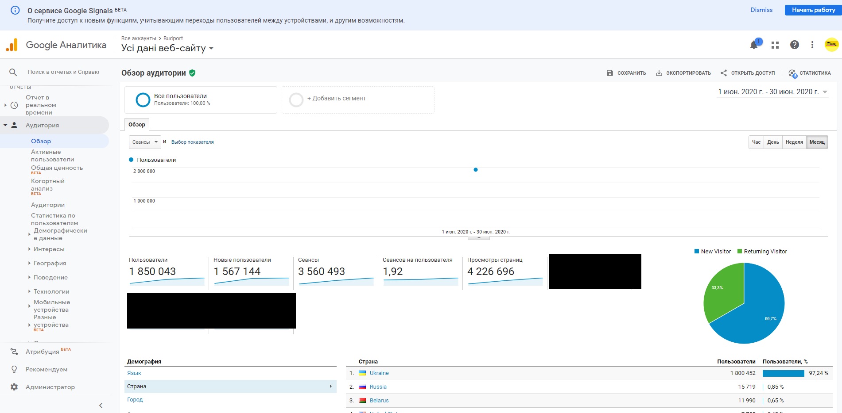Click the Administrator gear icon
The height and width of the screenshot is (413, 842).
14,387
